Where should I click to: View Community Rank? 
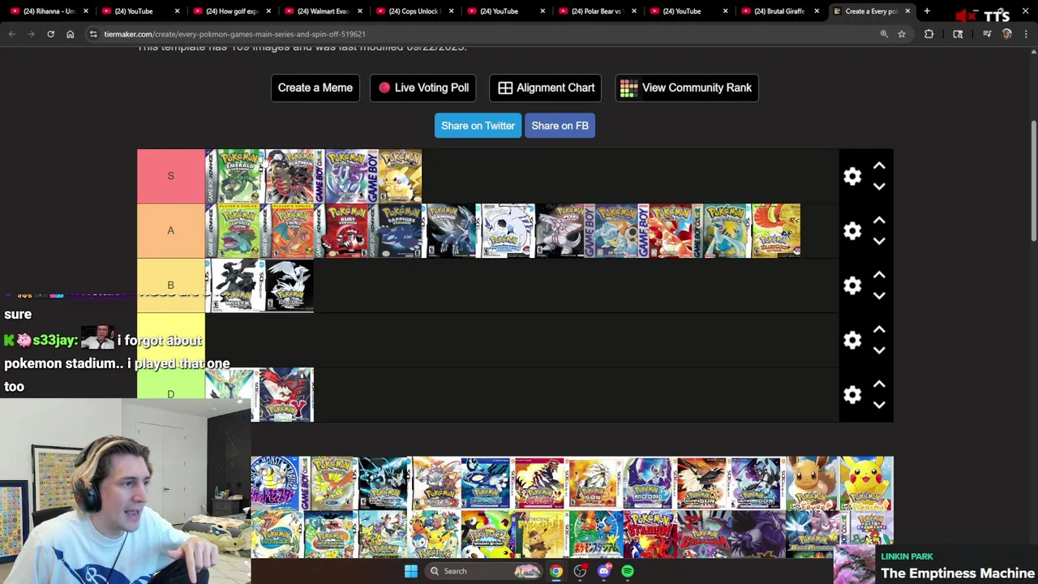pos(687,88)
